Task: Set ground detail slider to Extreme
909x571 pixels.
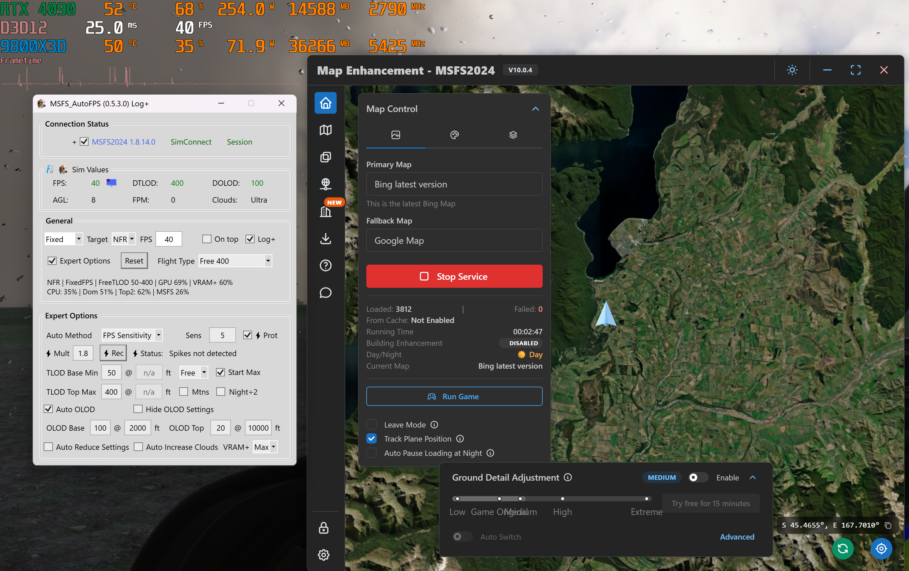Action: (x=646, y=499)
